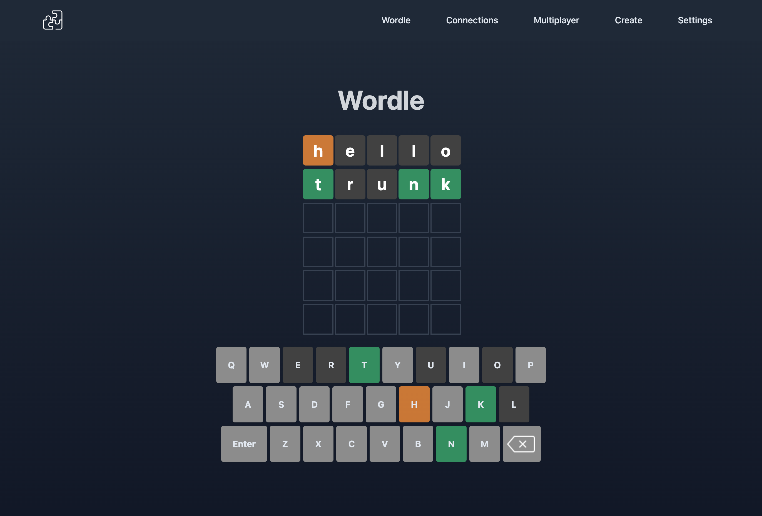
Task: Tap the F key on keyboard
Action: pos(348,404)
